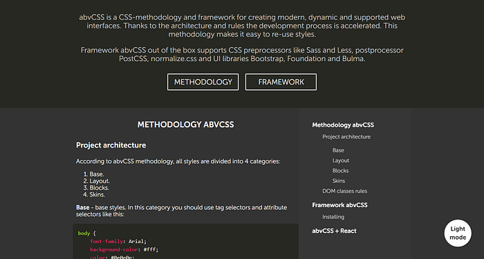
Task: Open the Skins sidebar navigation entry
Action: pyautogui.click(x=339, y=181)
